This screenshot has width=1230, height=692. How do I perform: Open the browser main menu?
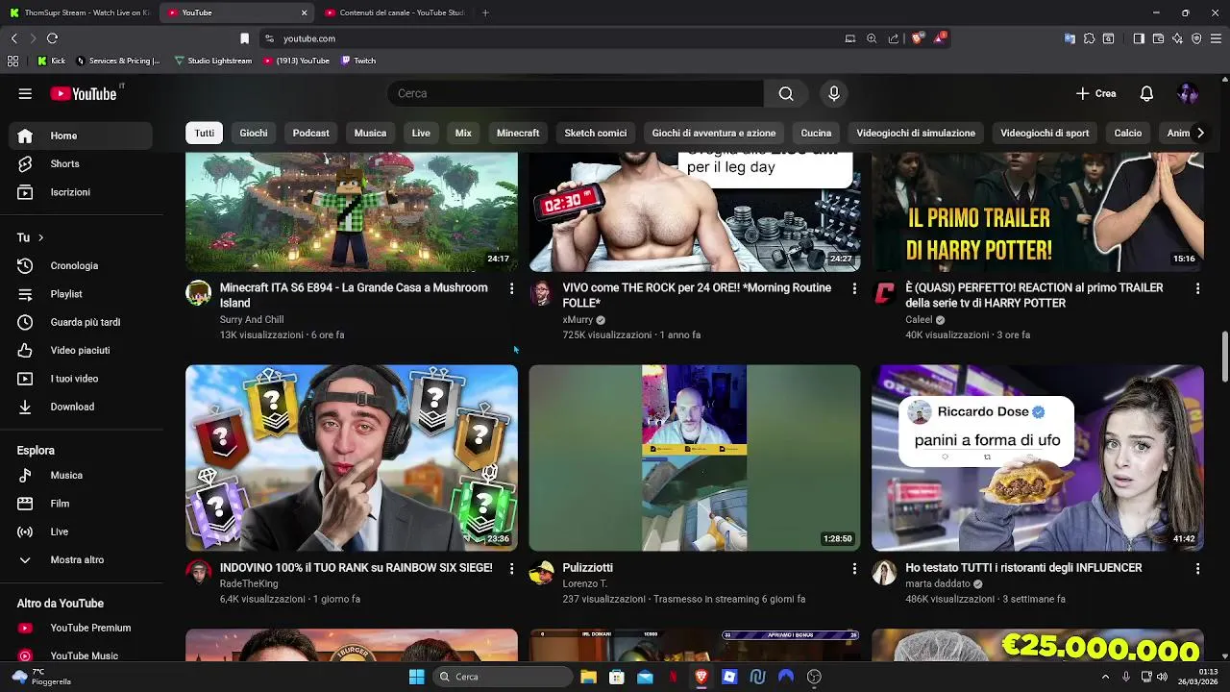tap(1216, 38)
